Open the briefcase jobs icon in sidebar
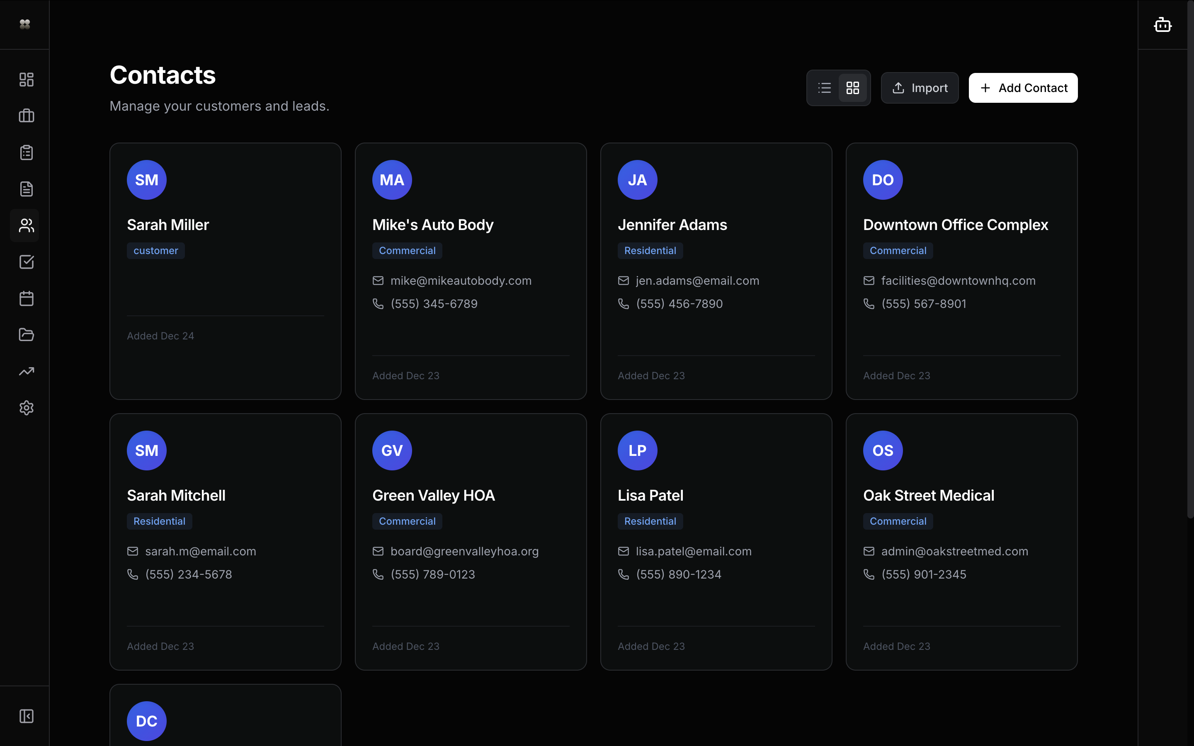The image size is (1194, 746). [x=26, y=116]
